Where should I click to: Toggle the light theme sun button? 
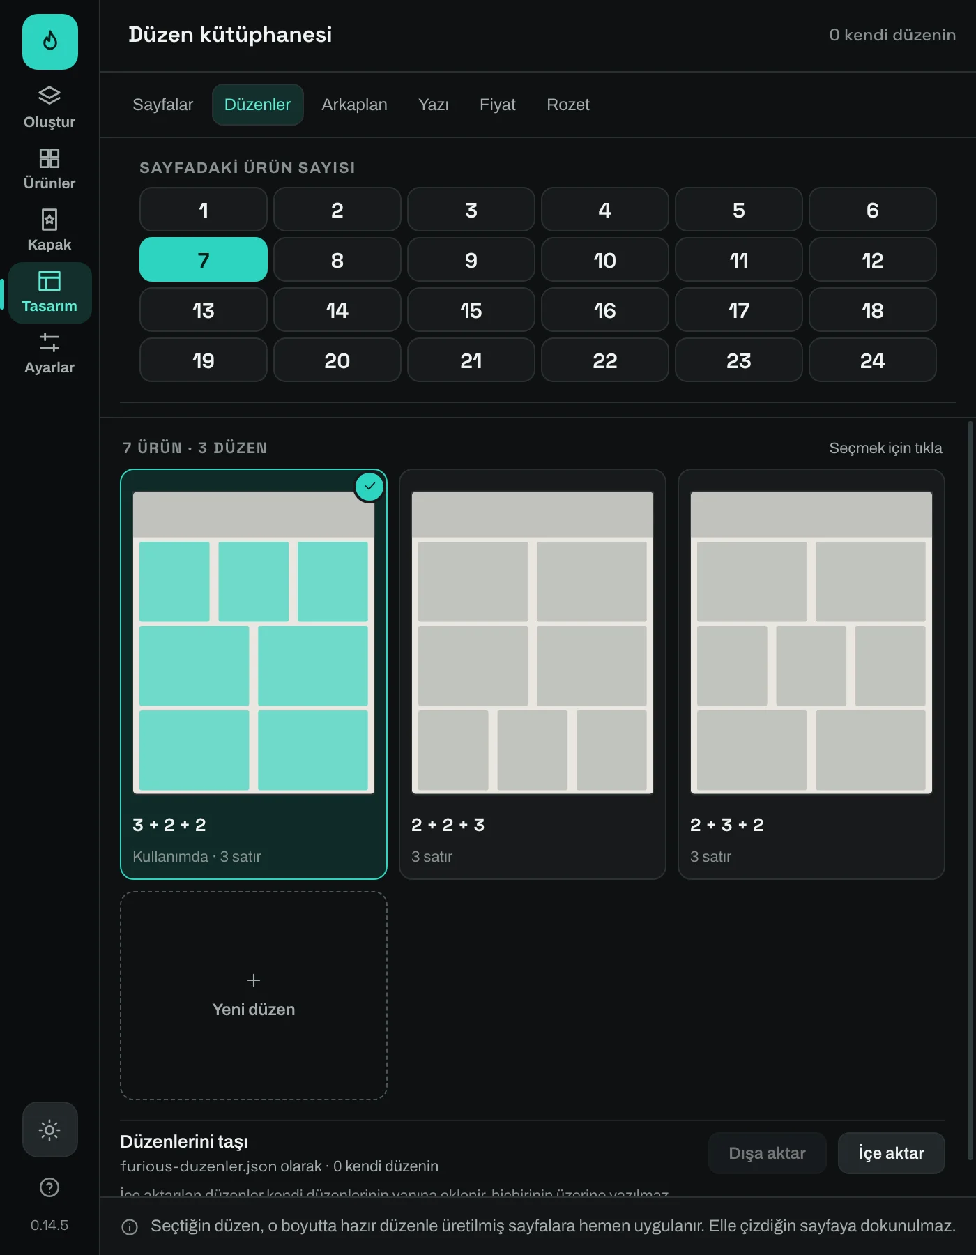point(49,1129)
